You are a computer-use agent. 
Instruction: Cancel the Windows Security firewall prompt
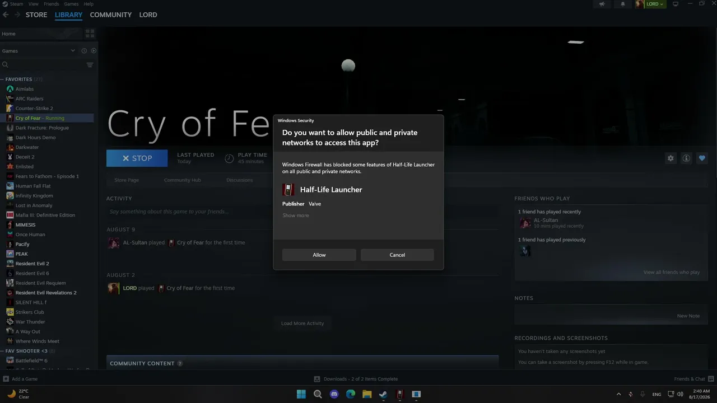point(397,255)
